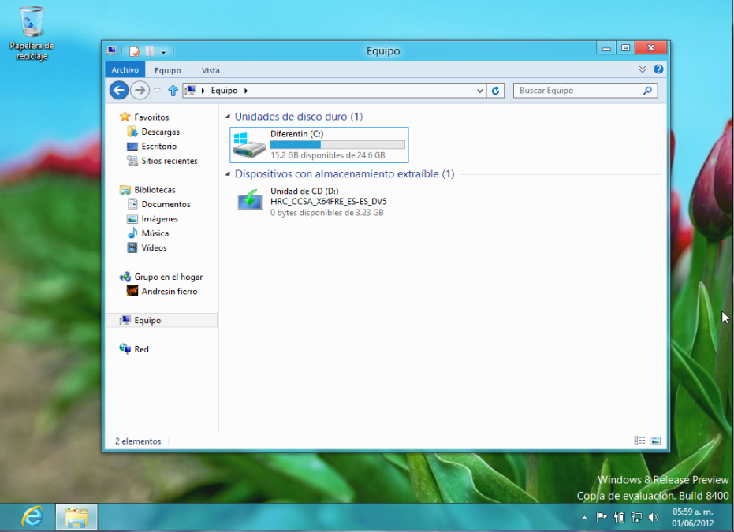Screen dimensions: 734x532
Task: Open the Recycle Bin desktop icon
Action: 32,33
